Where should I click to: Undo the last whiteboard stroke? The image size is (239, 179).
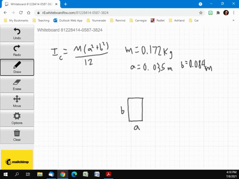17,34
